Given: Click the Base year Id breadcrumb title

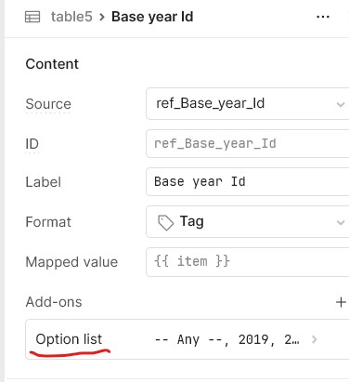Looking at the screenshot, I should [152, 17].
